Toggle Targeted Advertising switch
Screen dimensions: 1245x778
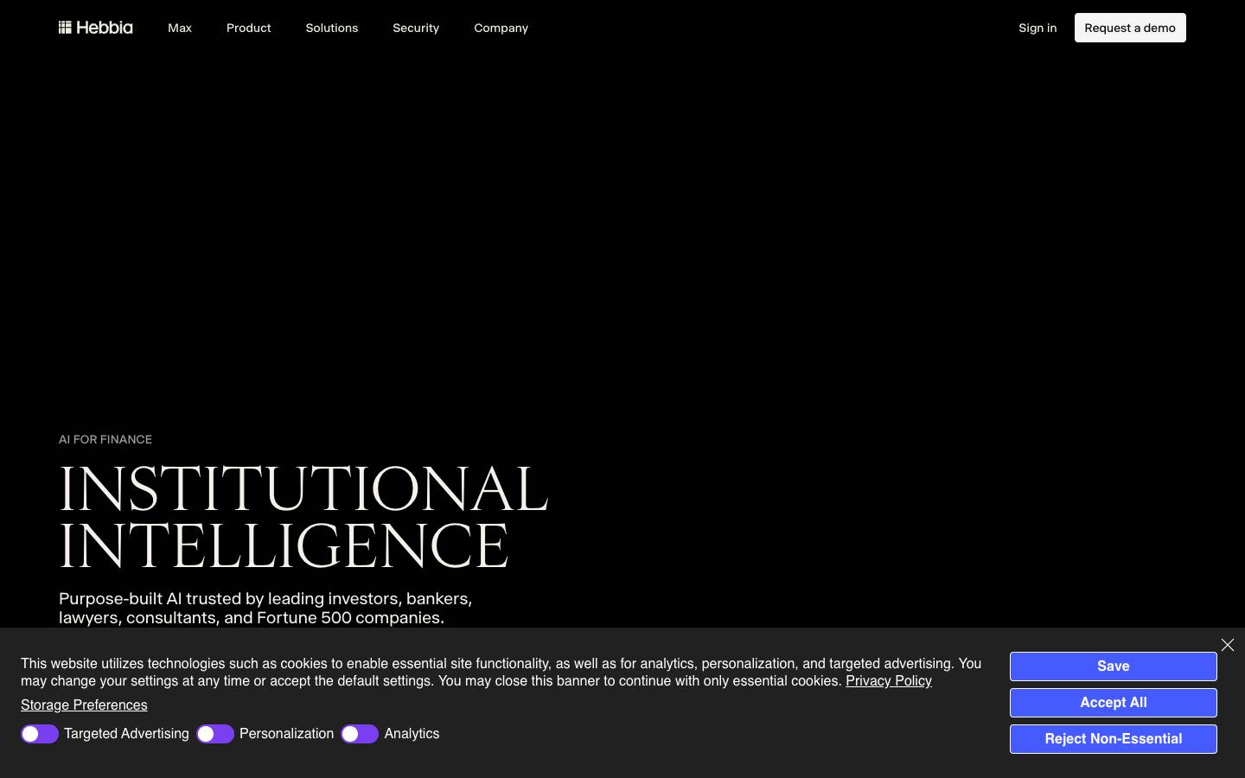point(40,734)
